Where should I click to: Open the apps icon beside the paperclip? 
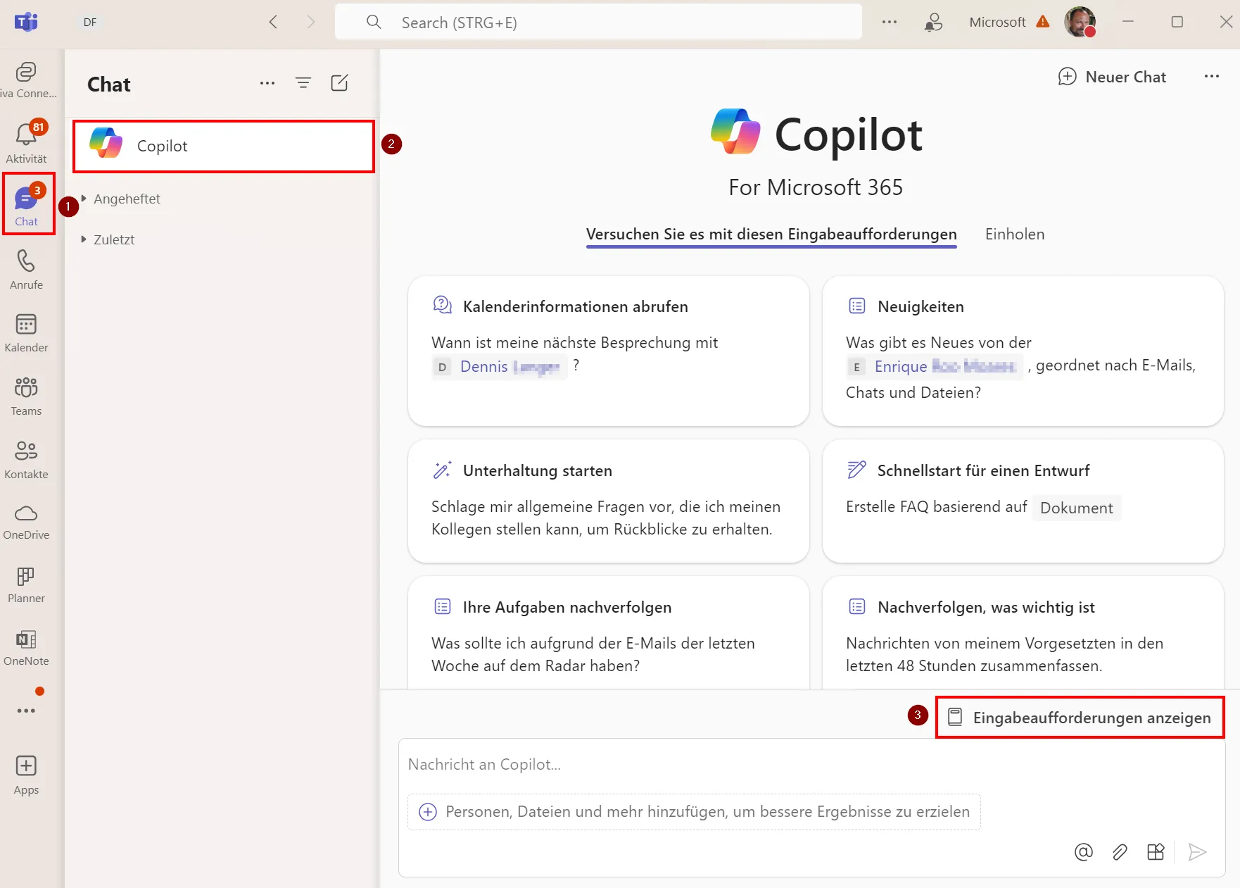pos(1156,852)
